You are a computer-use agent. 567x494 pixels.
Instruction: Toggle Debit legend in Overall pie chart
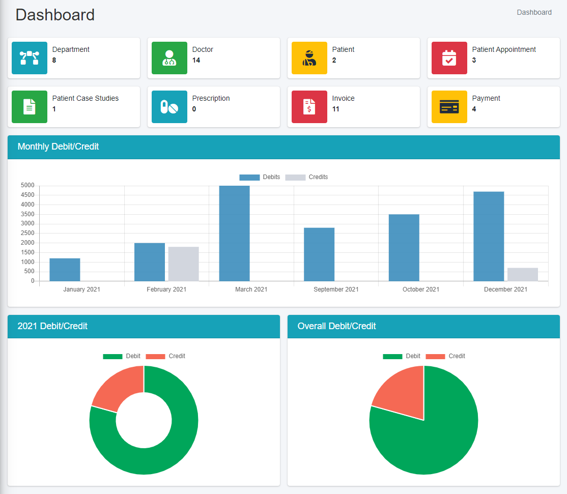point(402,356)
